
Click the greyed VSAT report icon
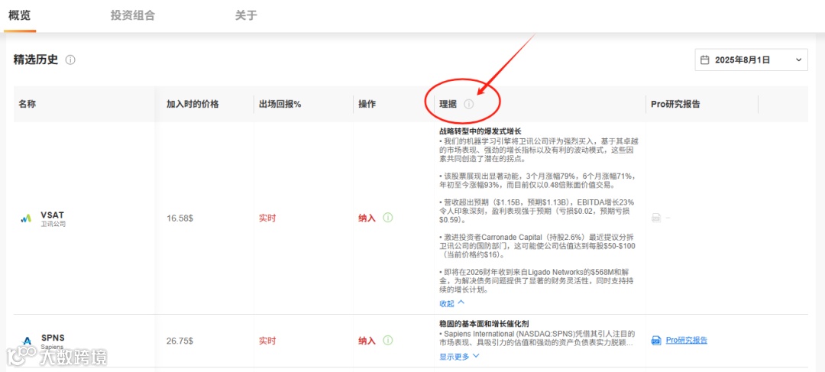tap(656, 218)
